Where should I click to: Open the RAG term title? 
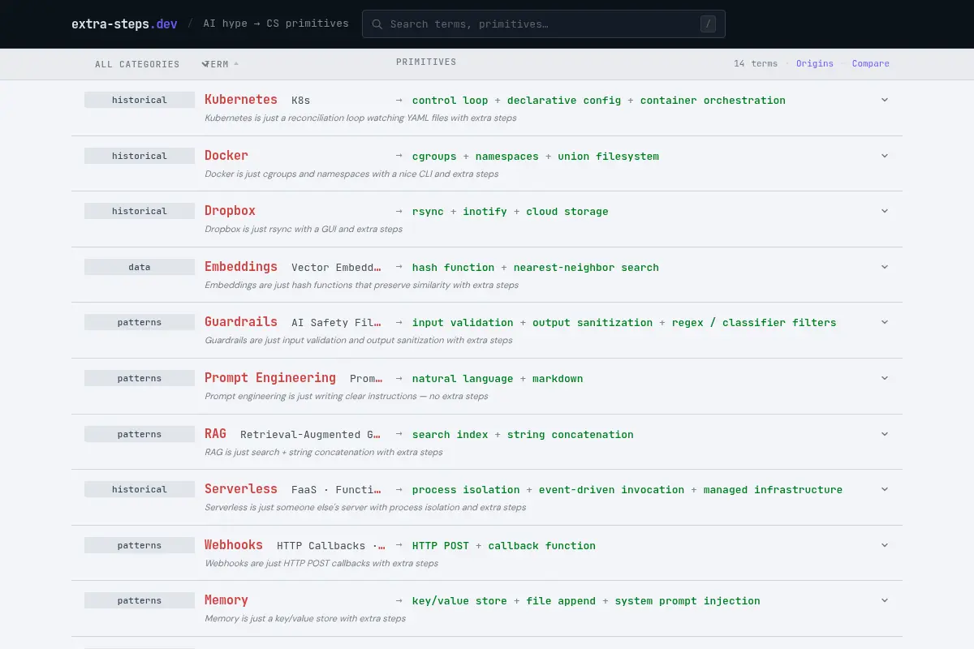[215, 434]
